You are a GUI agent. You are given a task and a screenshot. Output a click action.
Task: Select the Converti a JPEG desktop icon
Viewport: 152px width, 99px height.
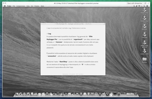144,52
